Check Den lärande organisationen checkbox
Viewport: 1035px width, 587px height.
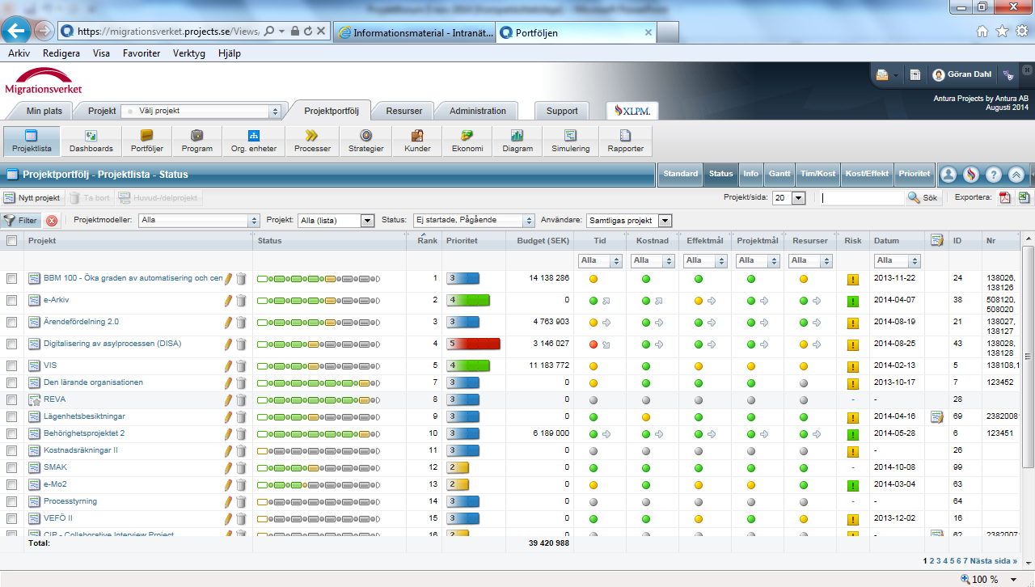tap(11, 382)
